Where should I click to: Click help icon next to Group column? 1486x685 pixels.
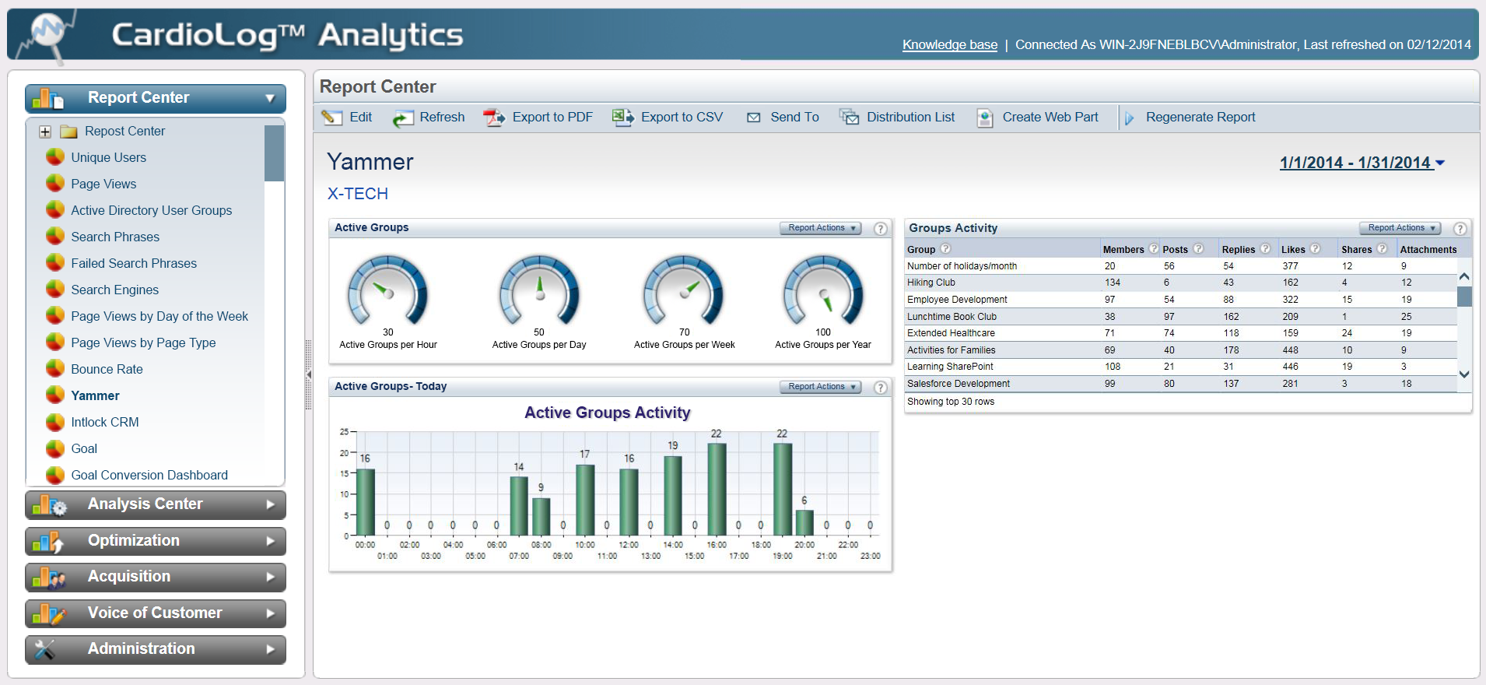click(x=945, y=249)
